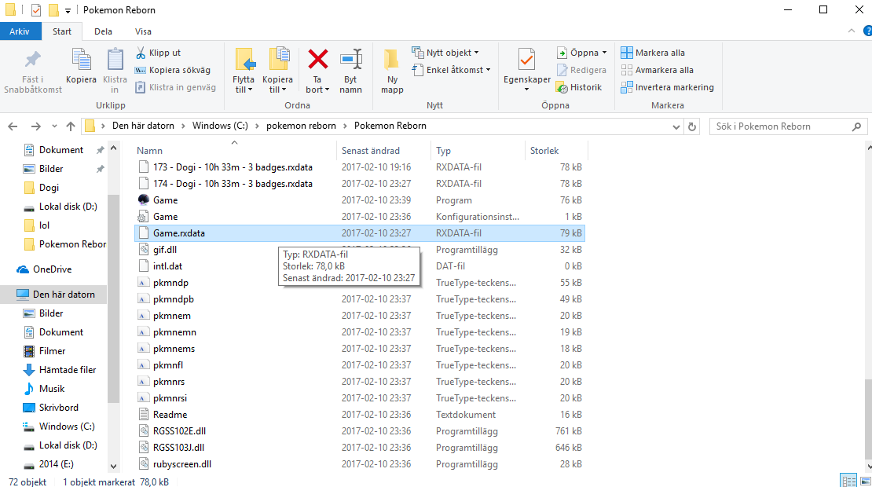Image resolution: width=872 pixels, height=487 pixels.
Task: Open Nytt objekt dropdown
Action: coord(445,53)
